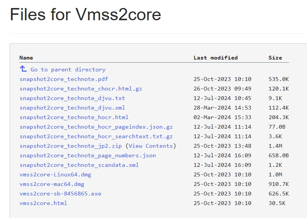Image resolution: width=307 pixels, height=218 pixels.
Task: Open vmss2core.html page
Action: pos(43,203)
